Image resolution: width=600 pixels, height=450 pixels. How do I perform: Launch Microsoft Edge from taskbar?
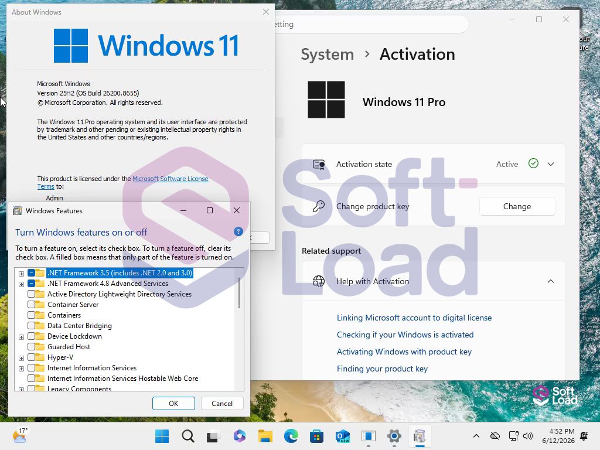tap(291, 436)
